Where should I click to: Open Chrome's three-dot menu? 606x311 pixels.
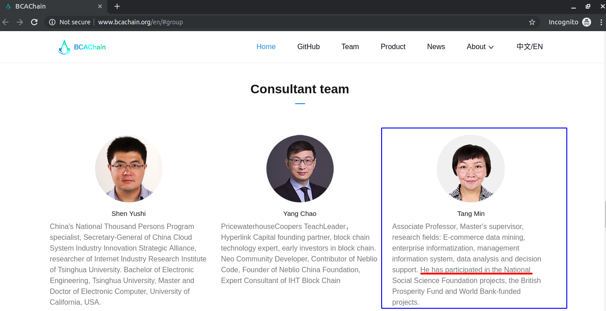601,22
